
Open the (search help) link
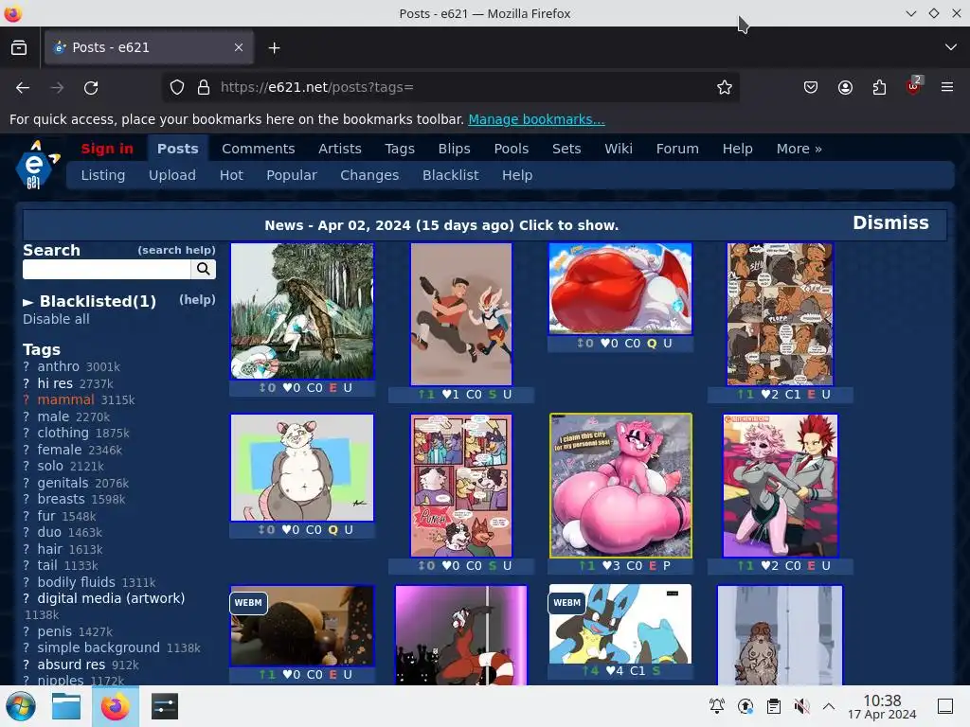click(176, 250)
